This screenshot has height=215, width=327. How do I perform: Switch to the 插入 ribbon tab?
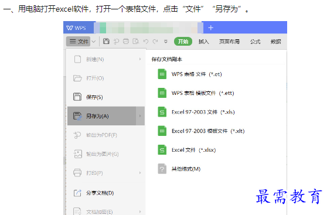[203, 42]
